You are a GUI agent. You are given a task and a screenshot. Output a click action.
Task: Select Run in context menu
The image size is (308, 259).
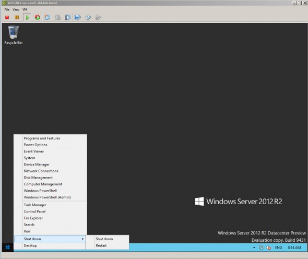(50, 231)
